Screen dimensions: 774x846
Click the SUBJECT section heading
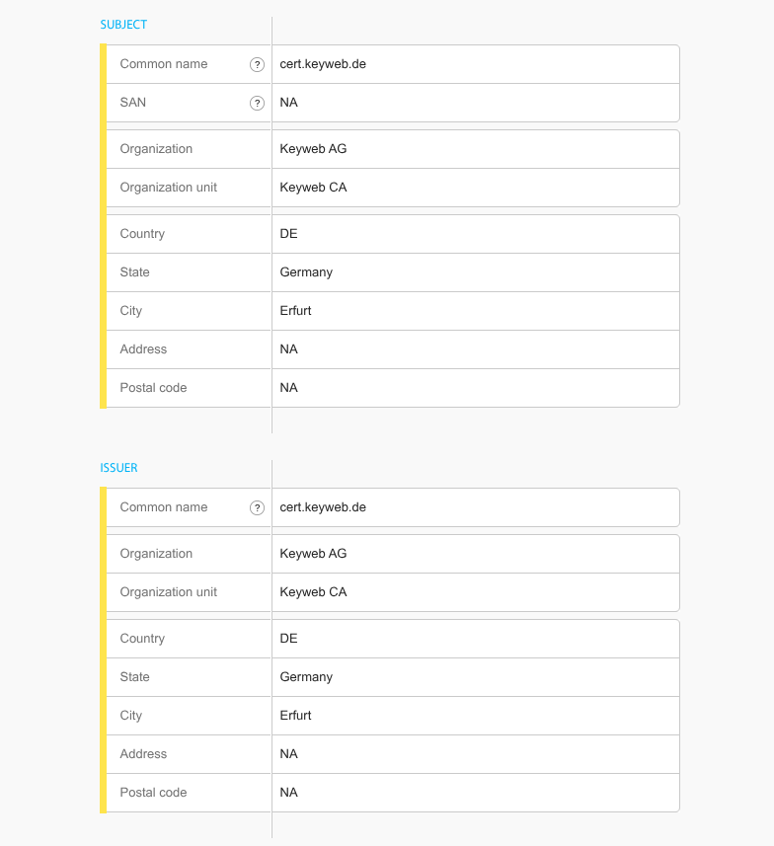(123, 25)
